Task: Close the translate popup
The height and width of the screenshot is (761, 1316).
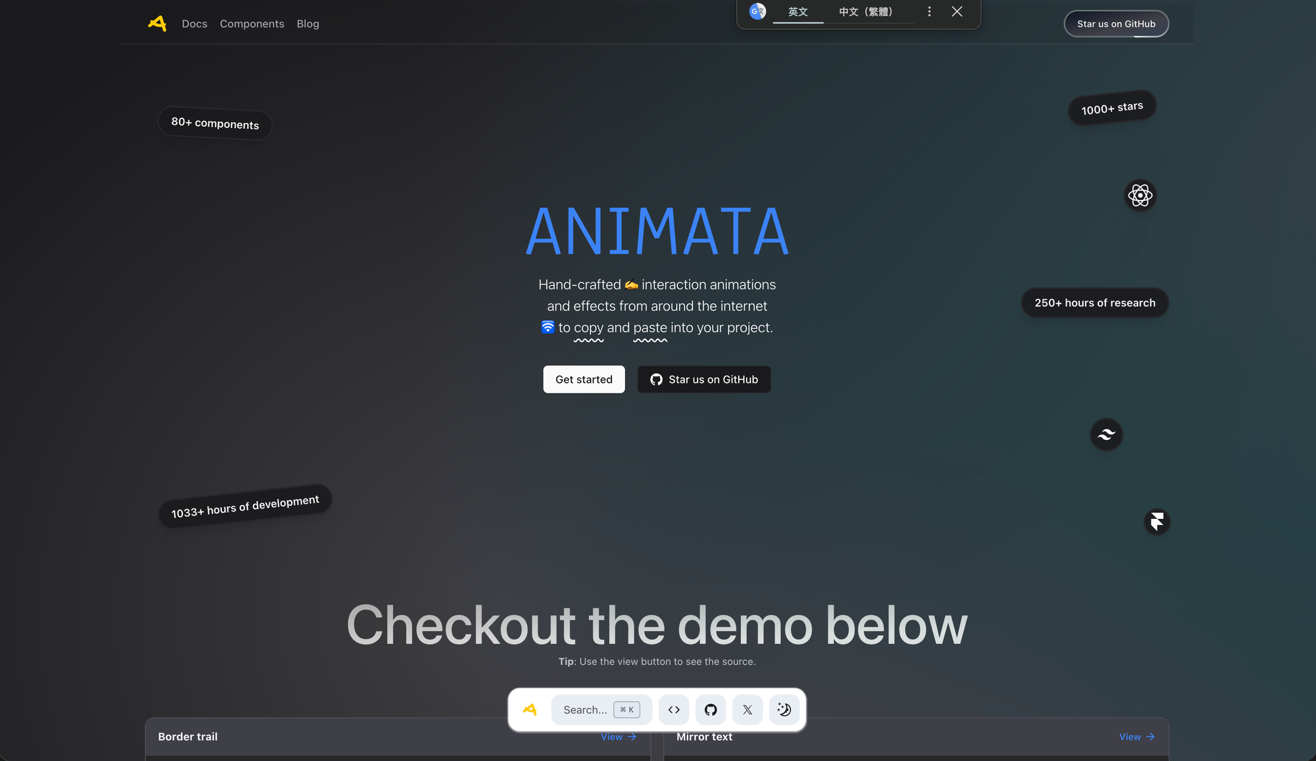Action: tap(957, 12)
